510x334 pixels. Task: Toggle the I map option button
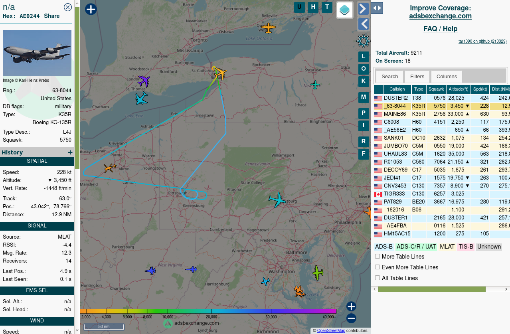pos(364,125)
